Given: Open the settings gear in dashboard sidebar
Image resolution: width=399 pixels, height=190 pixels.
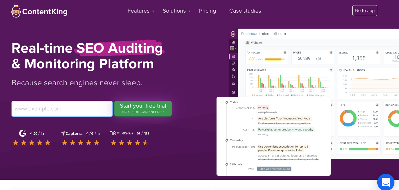Looking at the screenshot, I should (233, 92).
